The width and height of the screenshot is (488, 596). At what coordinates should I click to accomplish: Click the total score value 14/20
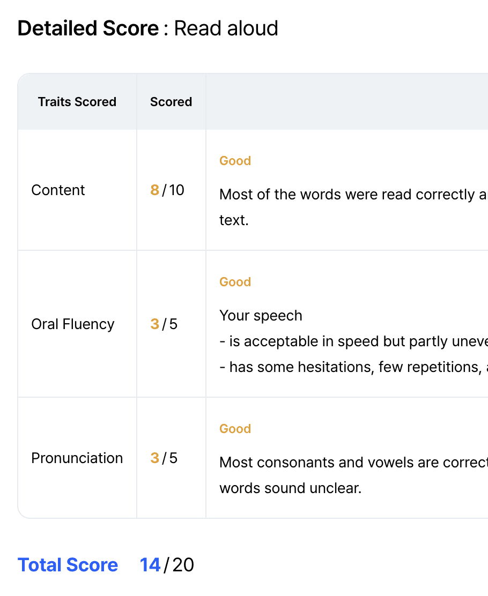(167, 565)
